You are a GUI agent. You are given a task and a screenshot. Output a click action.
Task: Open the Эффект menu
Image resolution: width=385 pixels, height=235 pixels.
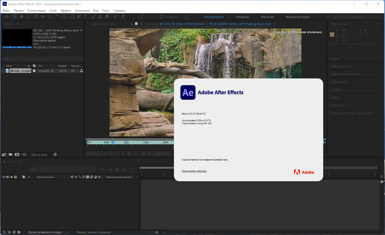[65, 10]
